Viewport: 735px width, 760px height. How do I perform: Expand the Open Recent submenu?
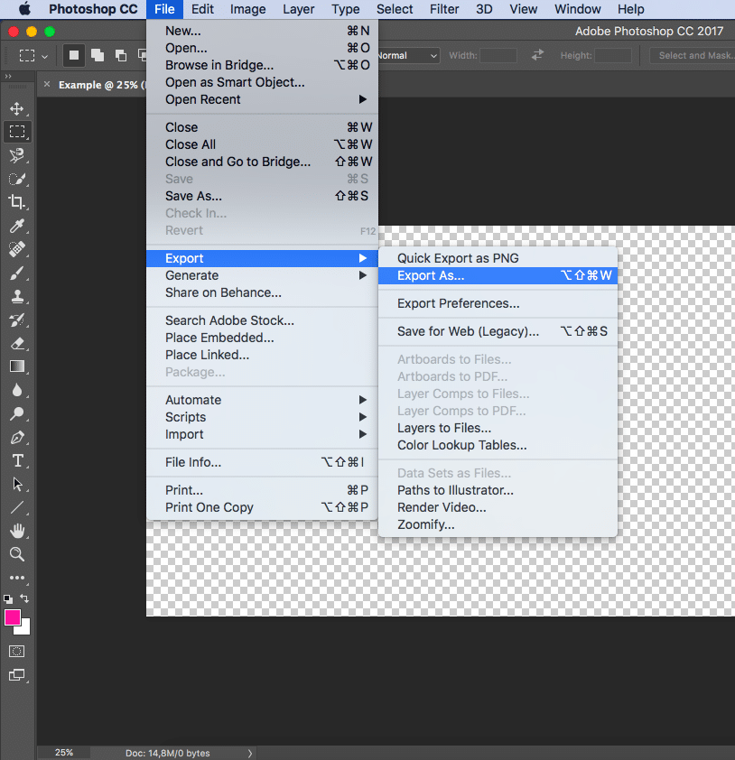click(x=227, y=99)
